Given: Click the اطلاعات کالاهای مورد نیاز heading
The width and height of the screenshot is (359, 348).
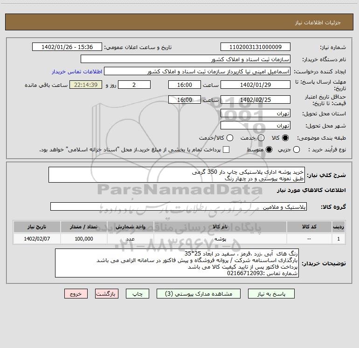Looking at the screenshot, I should coord(311,190).
